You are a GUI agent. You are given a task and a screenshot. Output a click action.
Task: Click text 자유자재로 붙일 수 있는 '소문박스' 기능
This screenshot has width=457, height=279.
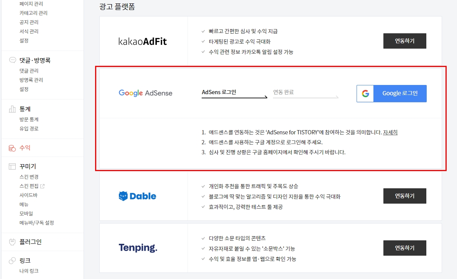[252, 249]
